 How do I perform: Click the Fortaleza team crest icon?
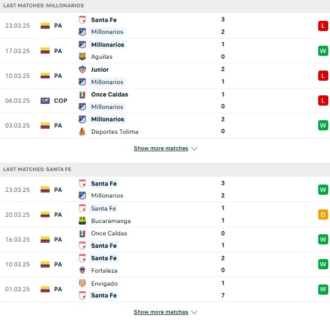(82, 270)
